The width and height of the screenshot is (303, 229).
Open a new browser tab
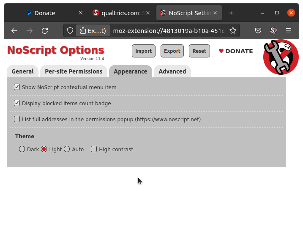(x=231, y=13)
